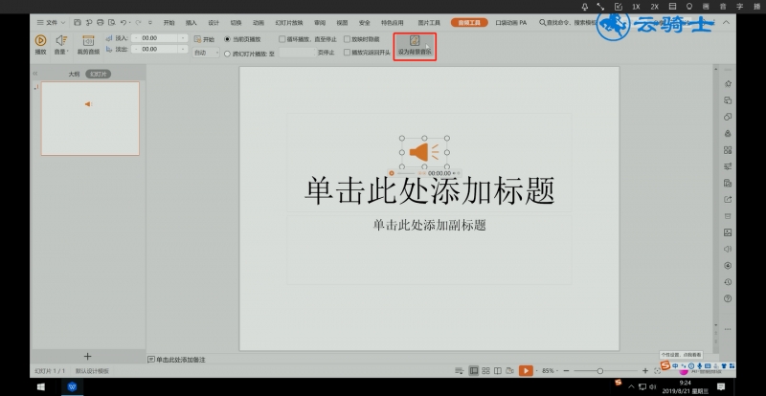Viewport: 766px width, 396px height.
Task: Click the audio mini player play button
Action: 392,173
